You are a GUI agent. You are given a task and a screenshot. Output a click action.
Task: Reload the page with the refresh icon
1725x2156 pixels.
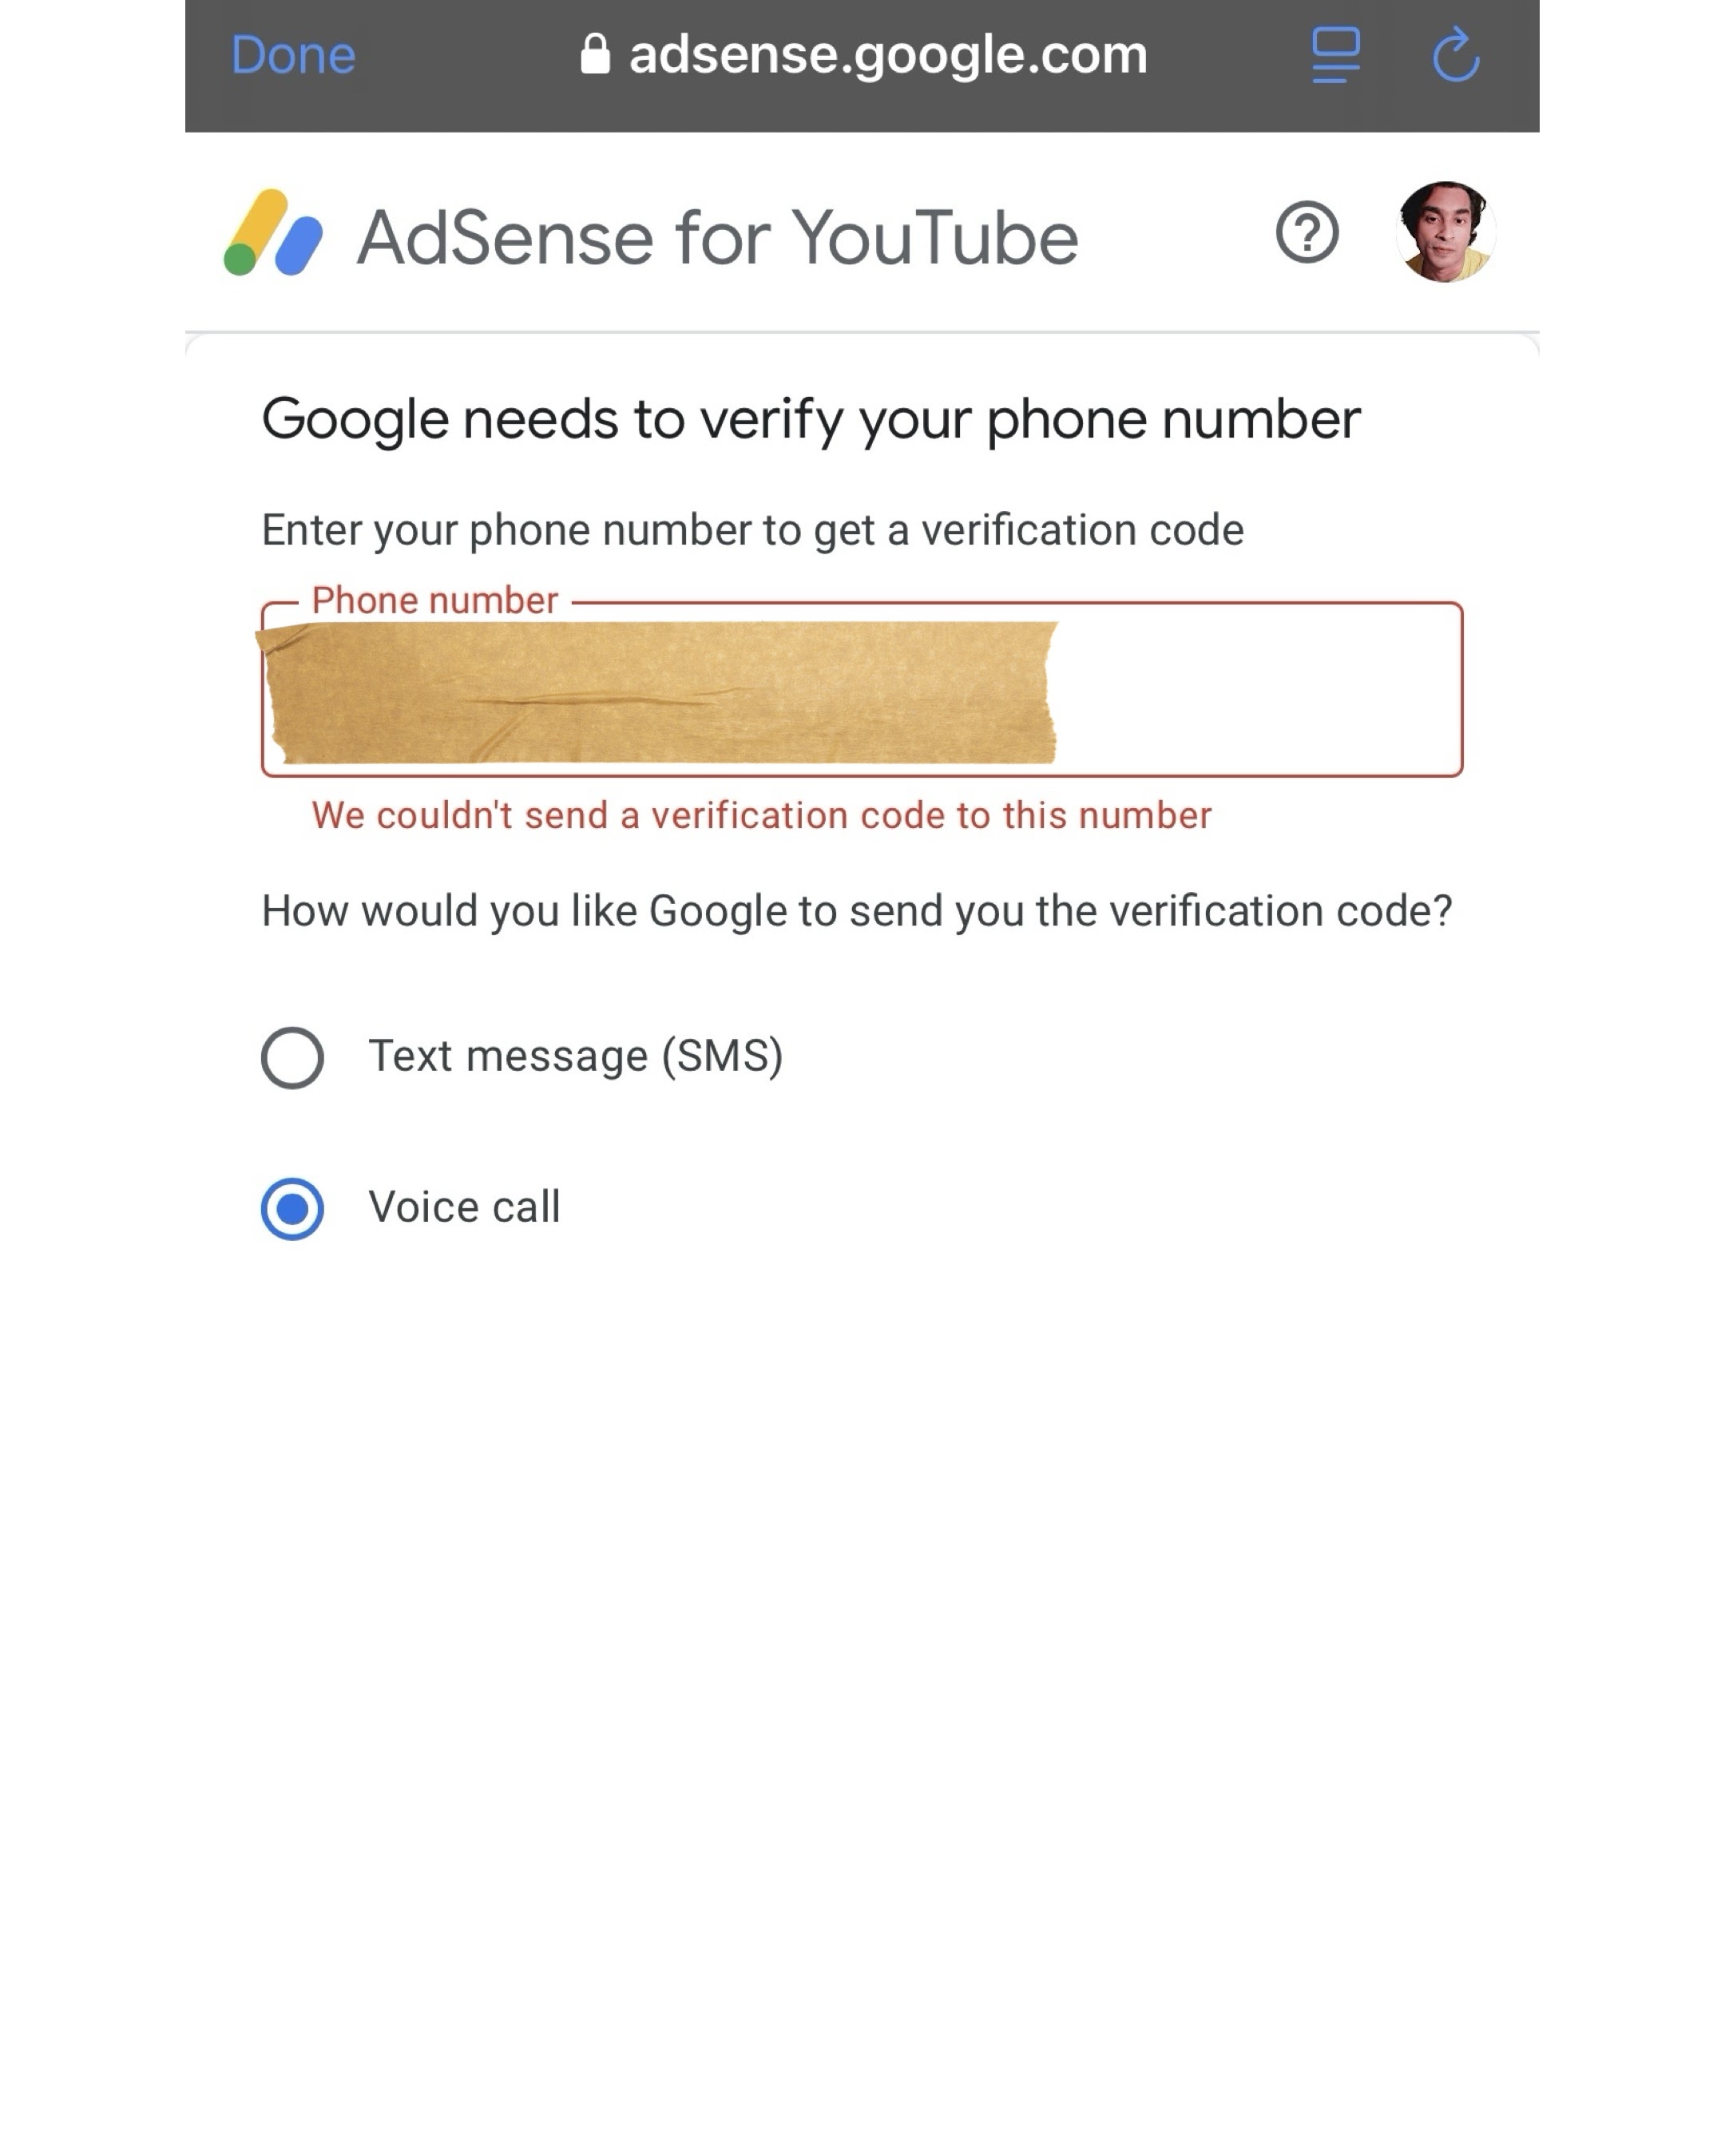pos(1456,54)
